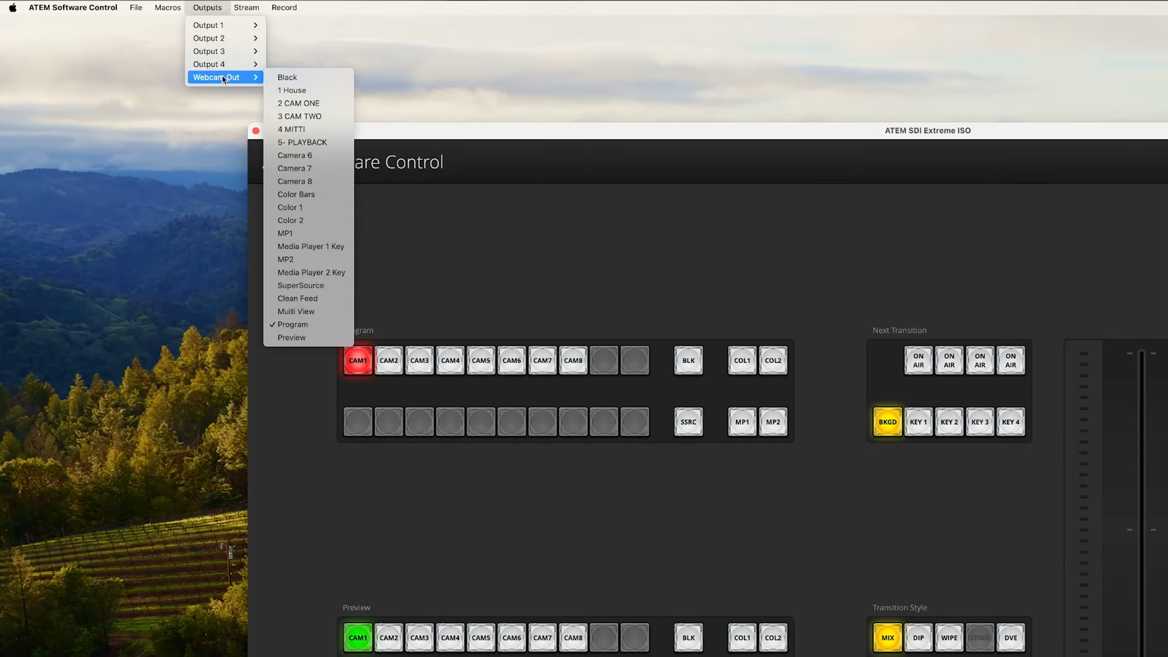Toggle KEY 4 in Next Transition
The width and height of the screenshot is (1168, 657).
coord(1010,422)
